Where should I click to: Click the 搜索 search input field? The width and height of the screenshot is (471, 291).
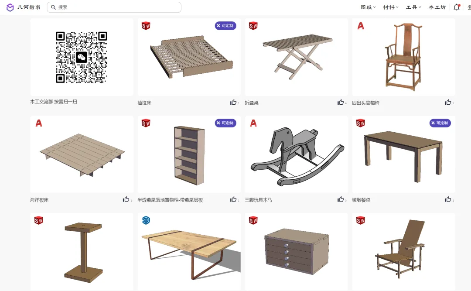pos(114,7)
